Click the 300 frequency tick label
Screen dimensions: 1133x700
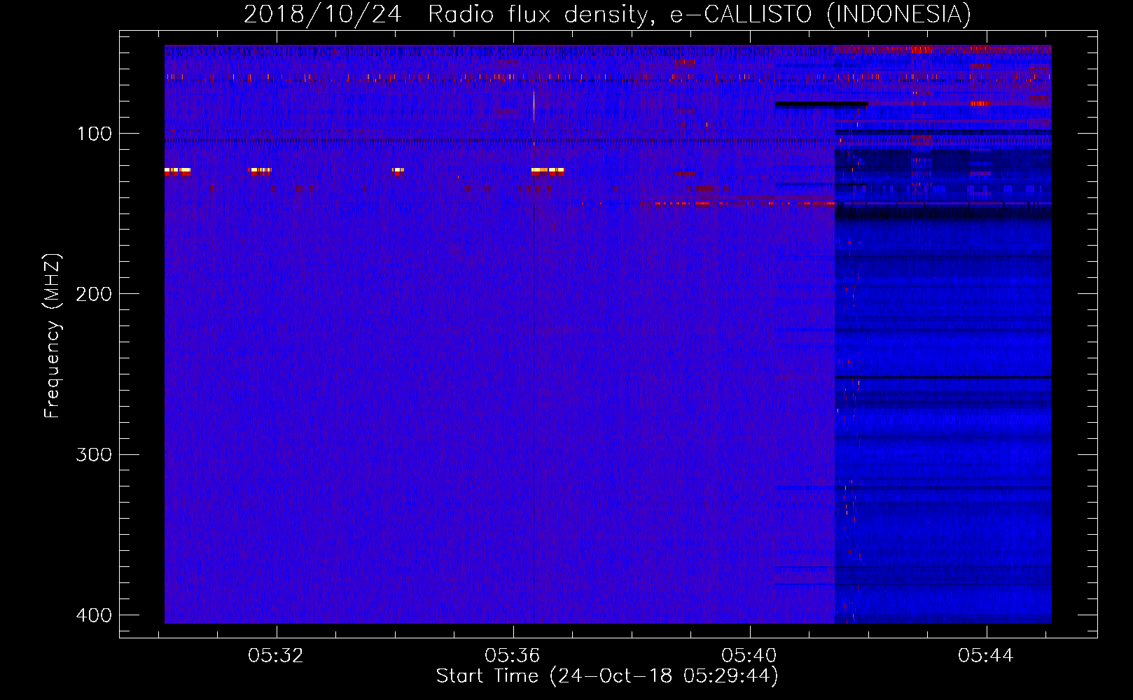[95, 455]
